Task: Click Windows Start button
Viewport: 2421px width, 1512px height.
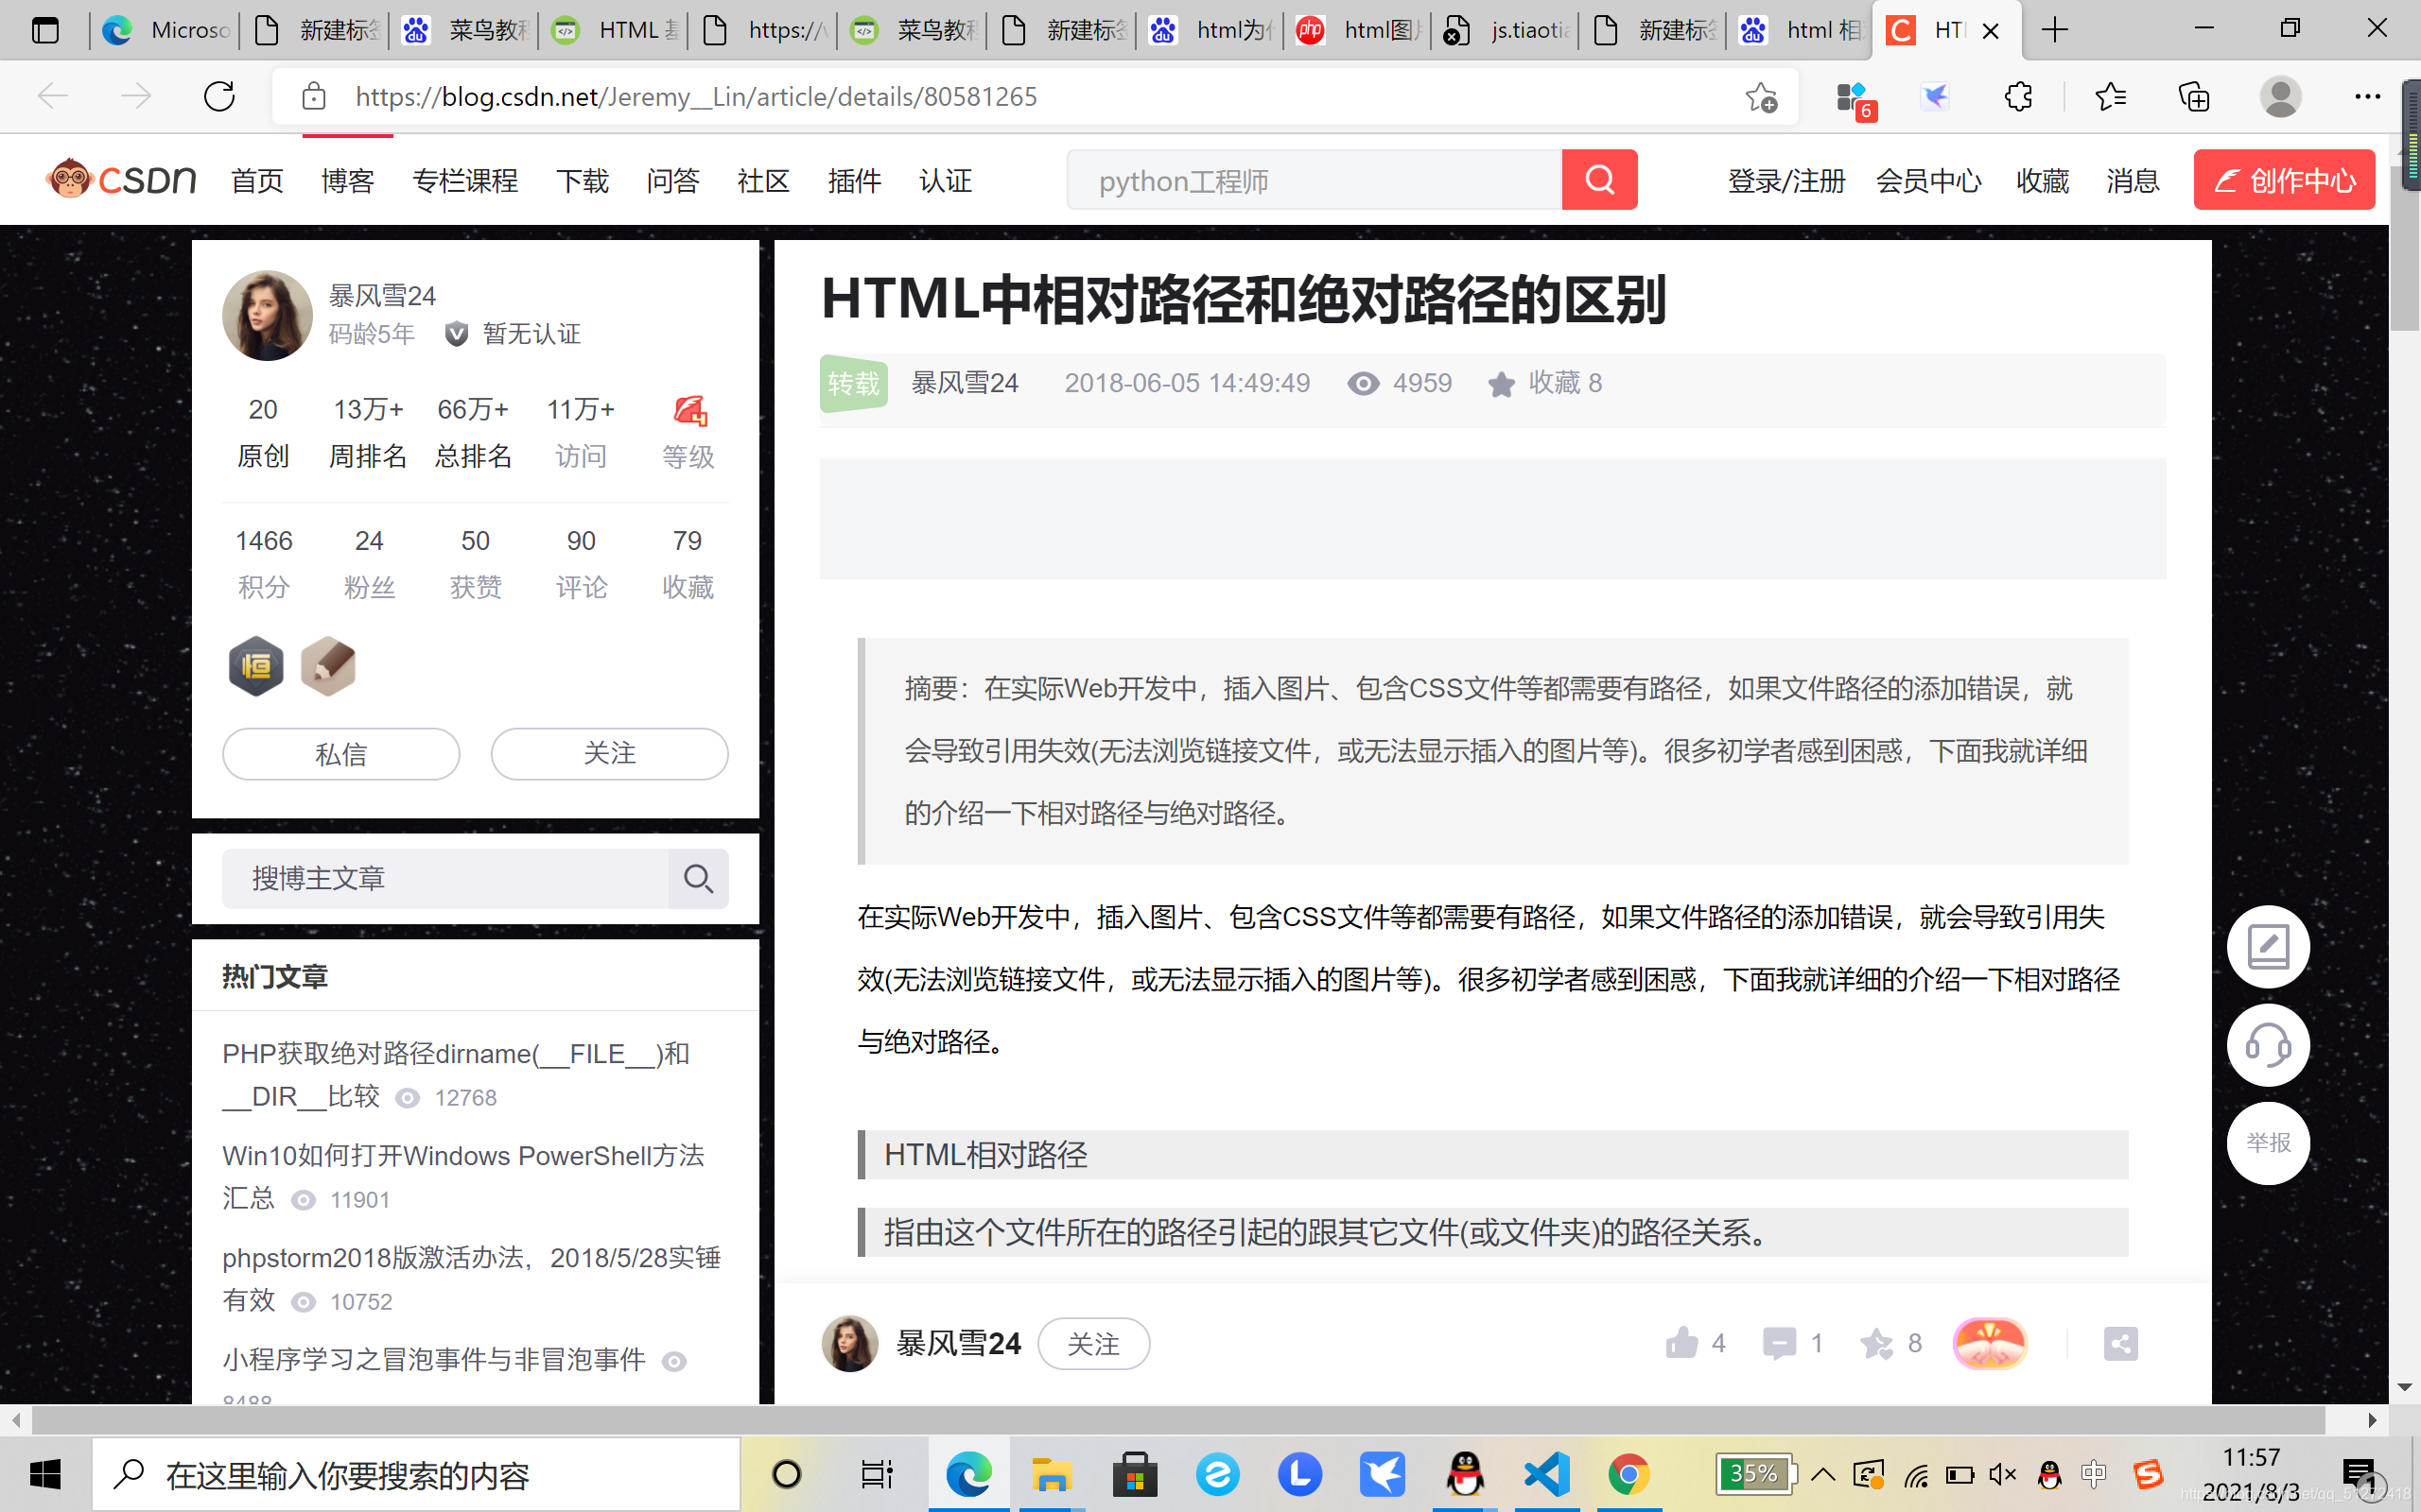Action: pyautogui.click(x=45, y=1474)
